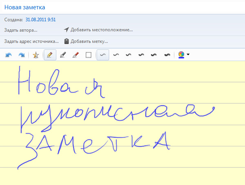Select the Pencil tool
This screenshot has width=245, height=185.
coord(50,55)
